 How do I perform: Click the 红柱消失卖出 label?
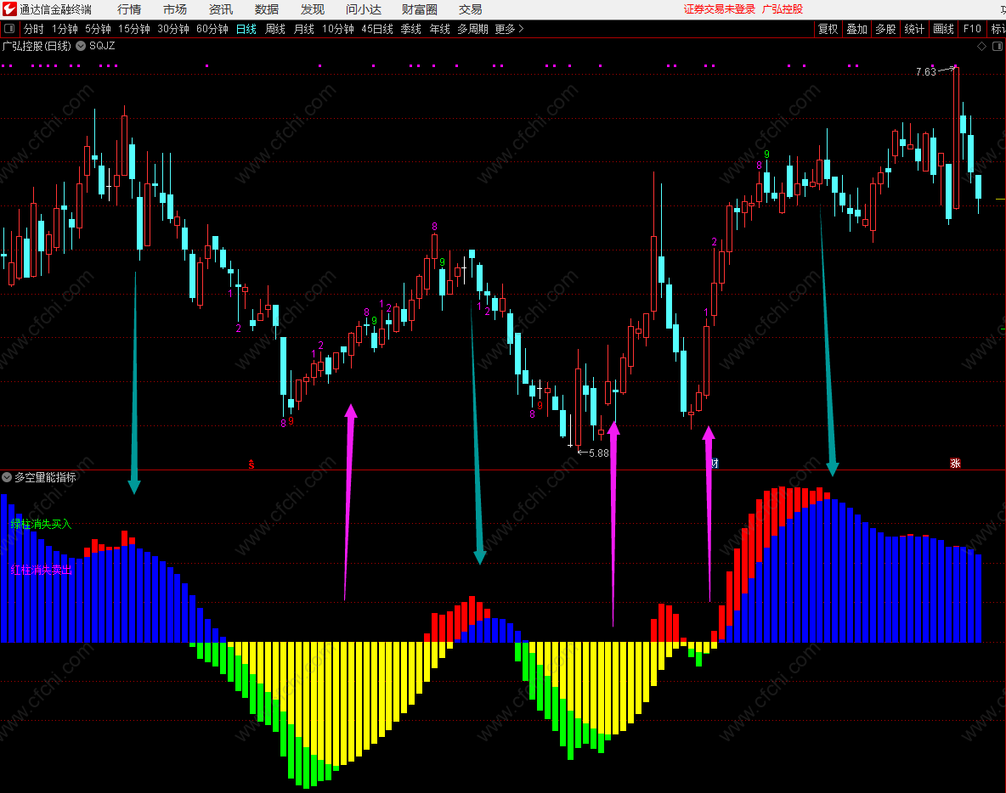click(x=41, y=570)
